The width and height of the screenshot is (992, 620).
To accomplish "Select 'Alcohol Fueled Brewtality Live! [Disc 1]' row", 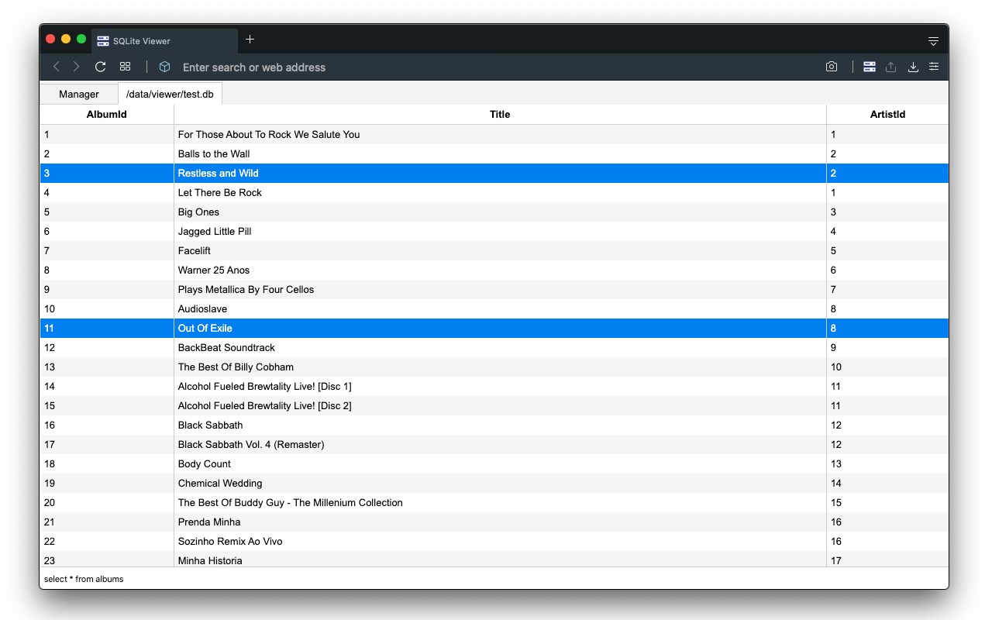I will tap(494, 386).
